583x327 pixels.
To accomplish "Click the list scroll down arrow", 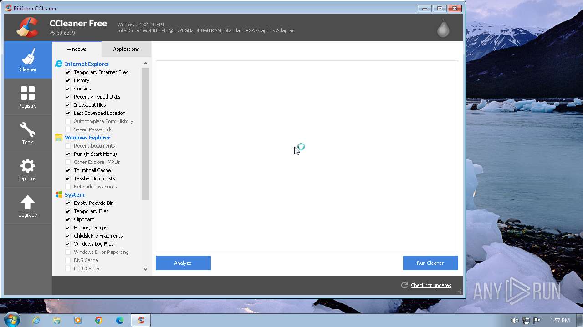I will coord(145,269).
